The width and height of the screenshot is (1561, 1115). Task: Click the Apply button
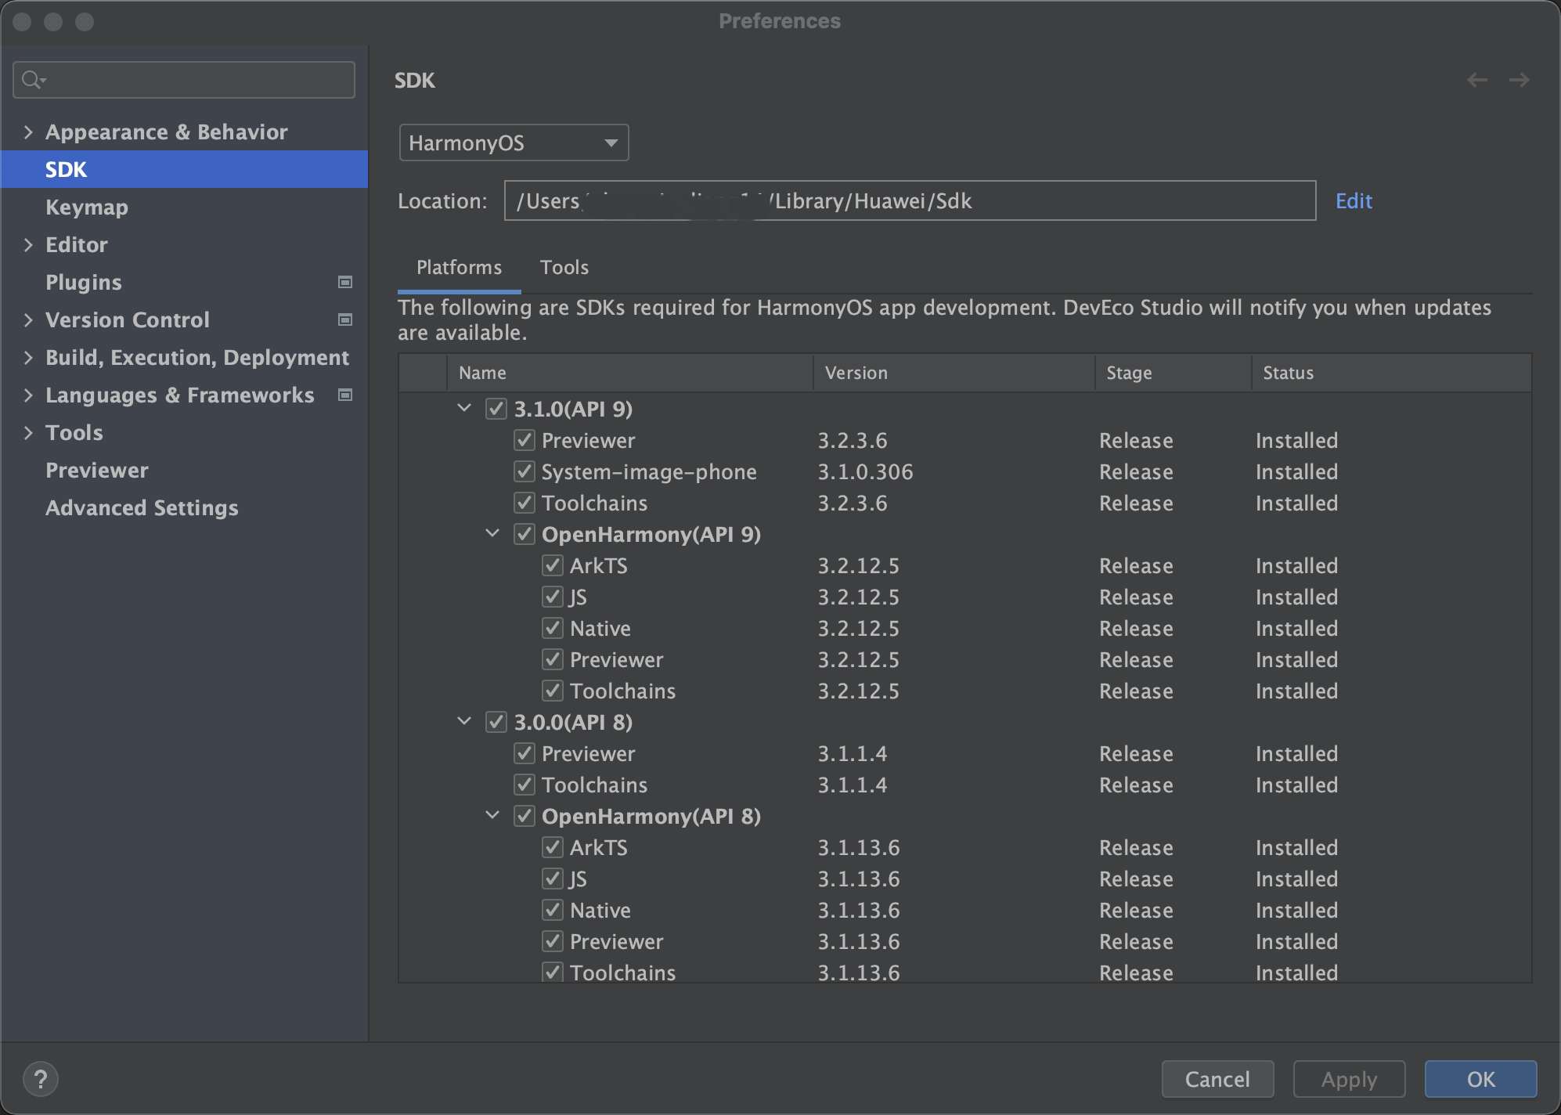[1349, 1079]
